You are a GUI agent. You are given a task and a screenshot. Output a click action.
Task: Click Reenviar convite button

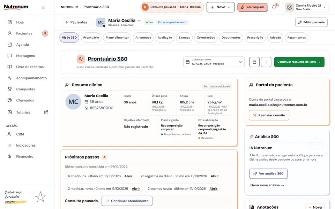click(269, 115)
